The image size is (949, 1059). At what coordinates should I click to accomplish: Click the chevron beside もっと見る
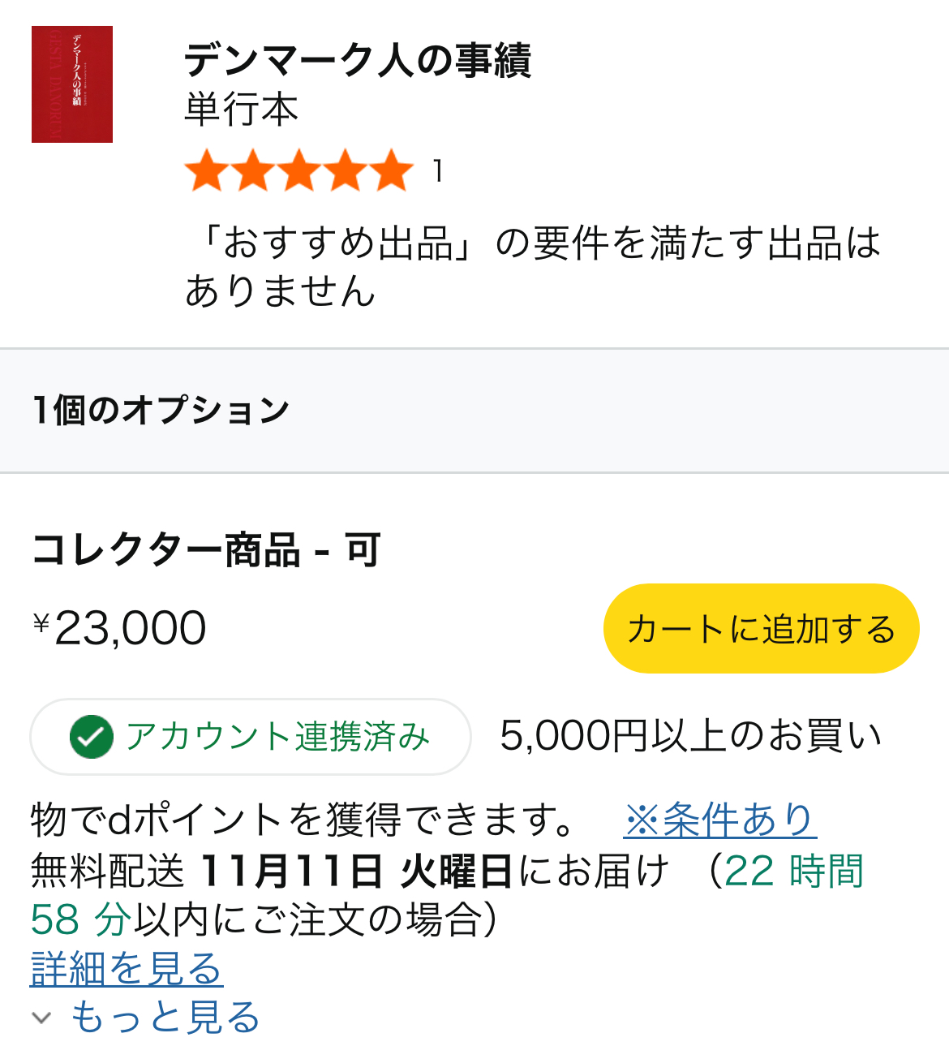[41, 1018]
